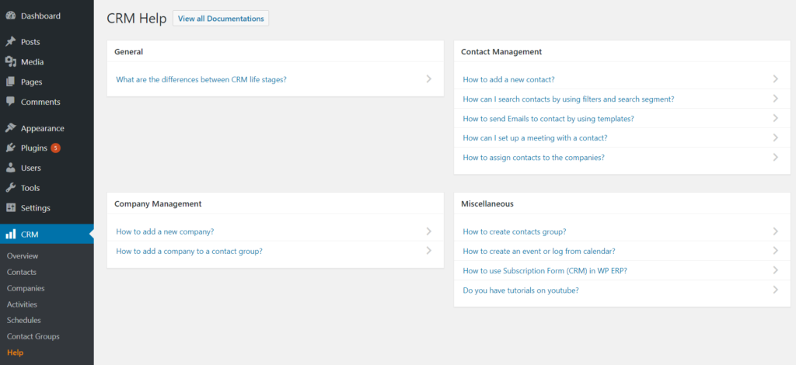796x365 pixels.
Task: Click the Media icon in sidebar
Action: (x=11, y=62)
